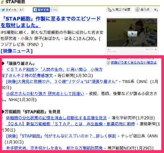Click the 神戸新聞NEXT(1月29日) source text
The width and height of the screenshot is (164, 153).
[130, 148]
